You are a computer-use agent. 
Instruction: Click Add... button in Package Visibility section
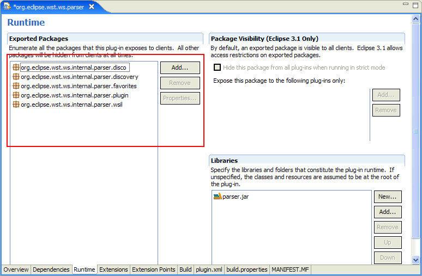pyautogui.click(x=386, y=95)
